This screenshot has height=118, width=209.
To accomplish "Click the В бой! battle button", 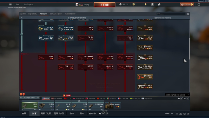I will click(x=105, y=5).
